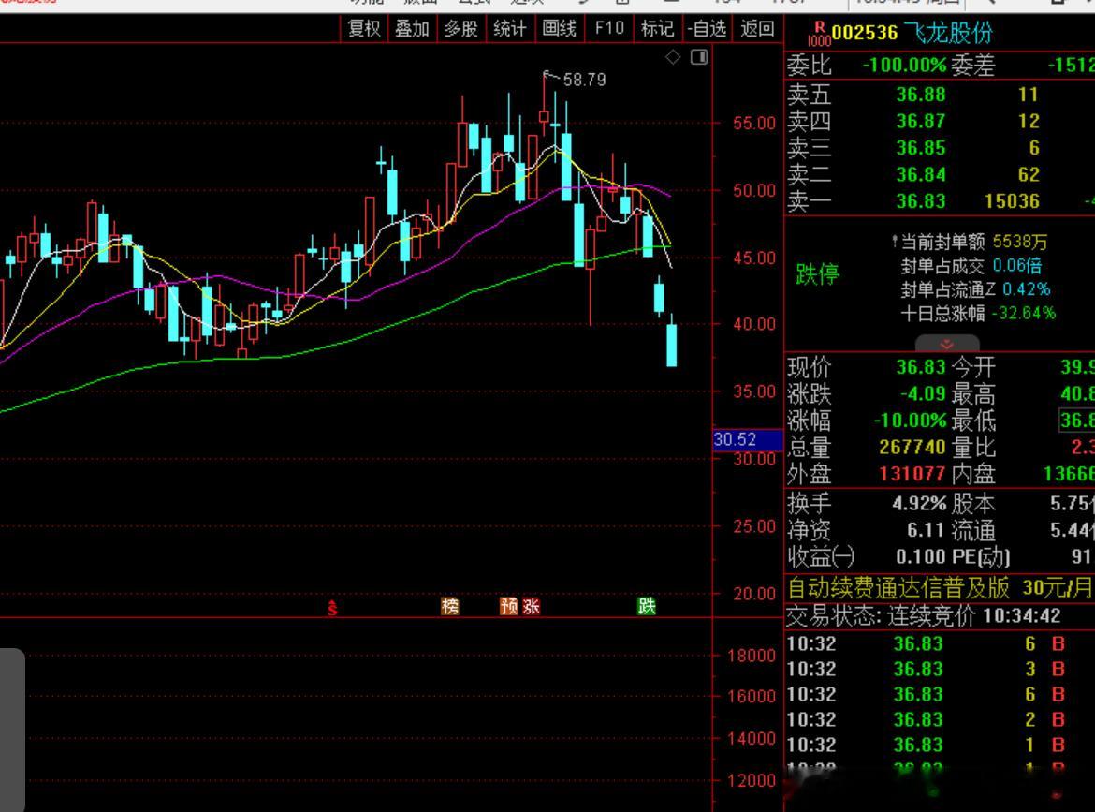Click the red S marker on timeline
The image size is (1095, 812).
pos(332,607)
